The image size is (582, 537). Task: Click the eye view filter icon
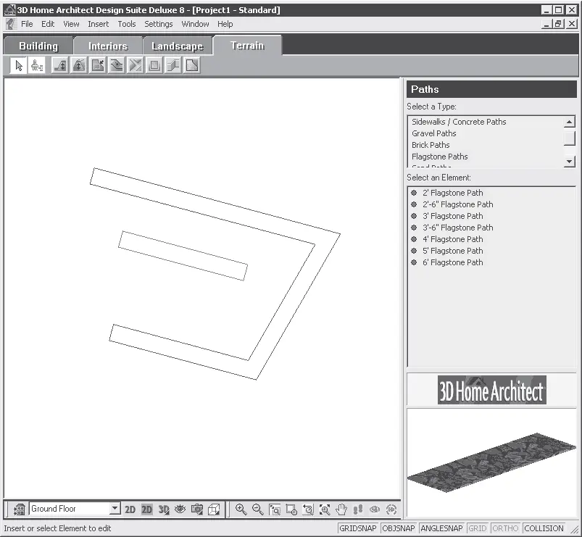pos(180,509)
